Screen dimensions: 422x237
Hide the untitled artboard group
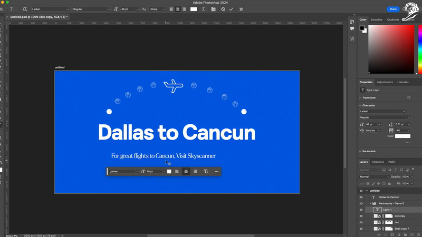click(x=361, y=191)
